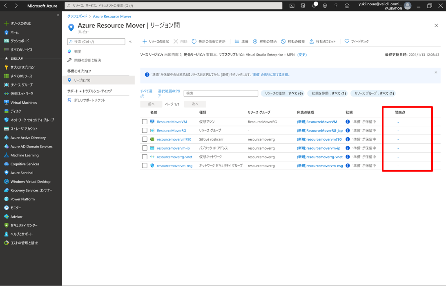
Task: Click リソースの追加 toolbar button
Action: 156,42
